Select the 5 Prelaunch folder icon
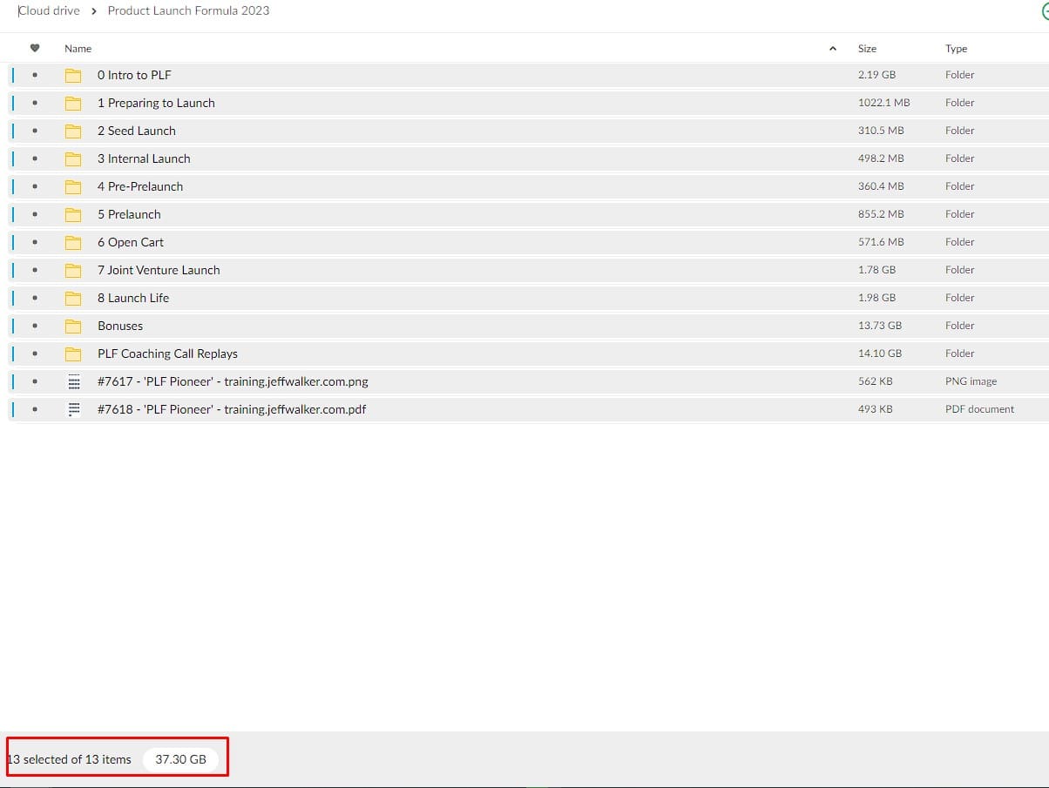Viewport: 1049px width, 788px height. (73, 214)
